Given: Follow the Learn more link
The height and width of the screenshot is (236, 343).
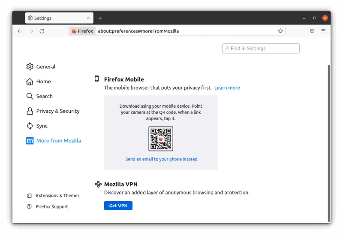Looking at the screenshot, I should (x=227, y=88).
